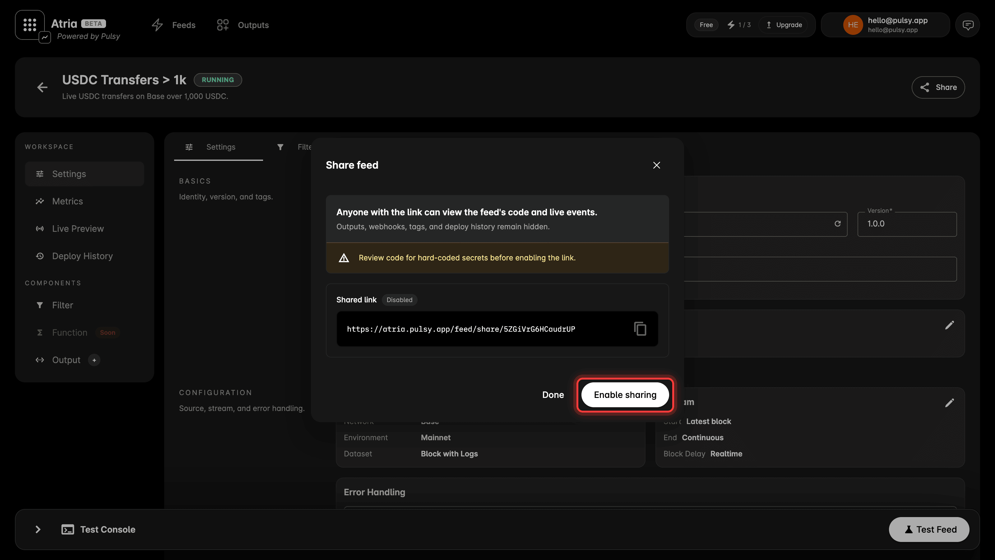Viewport: 995px width, 560px height.
Task: Open the app grid logo icon
Action: (30, 25)
